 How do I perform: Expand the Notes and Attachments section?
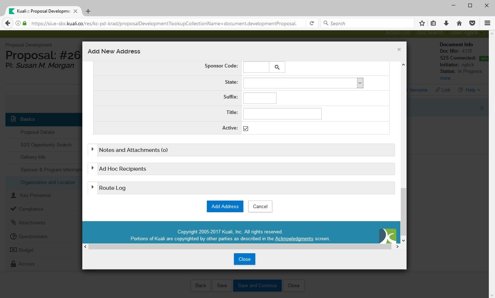point(133,150)
